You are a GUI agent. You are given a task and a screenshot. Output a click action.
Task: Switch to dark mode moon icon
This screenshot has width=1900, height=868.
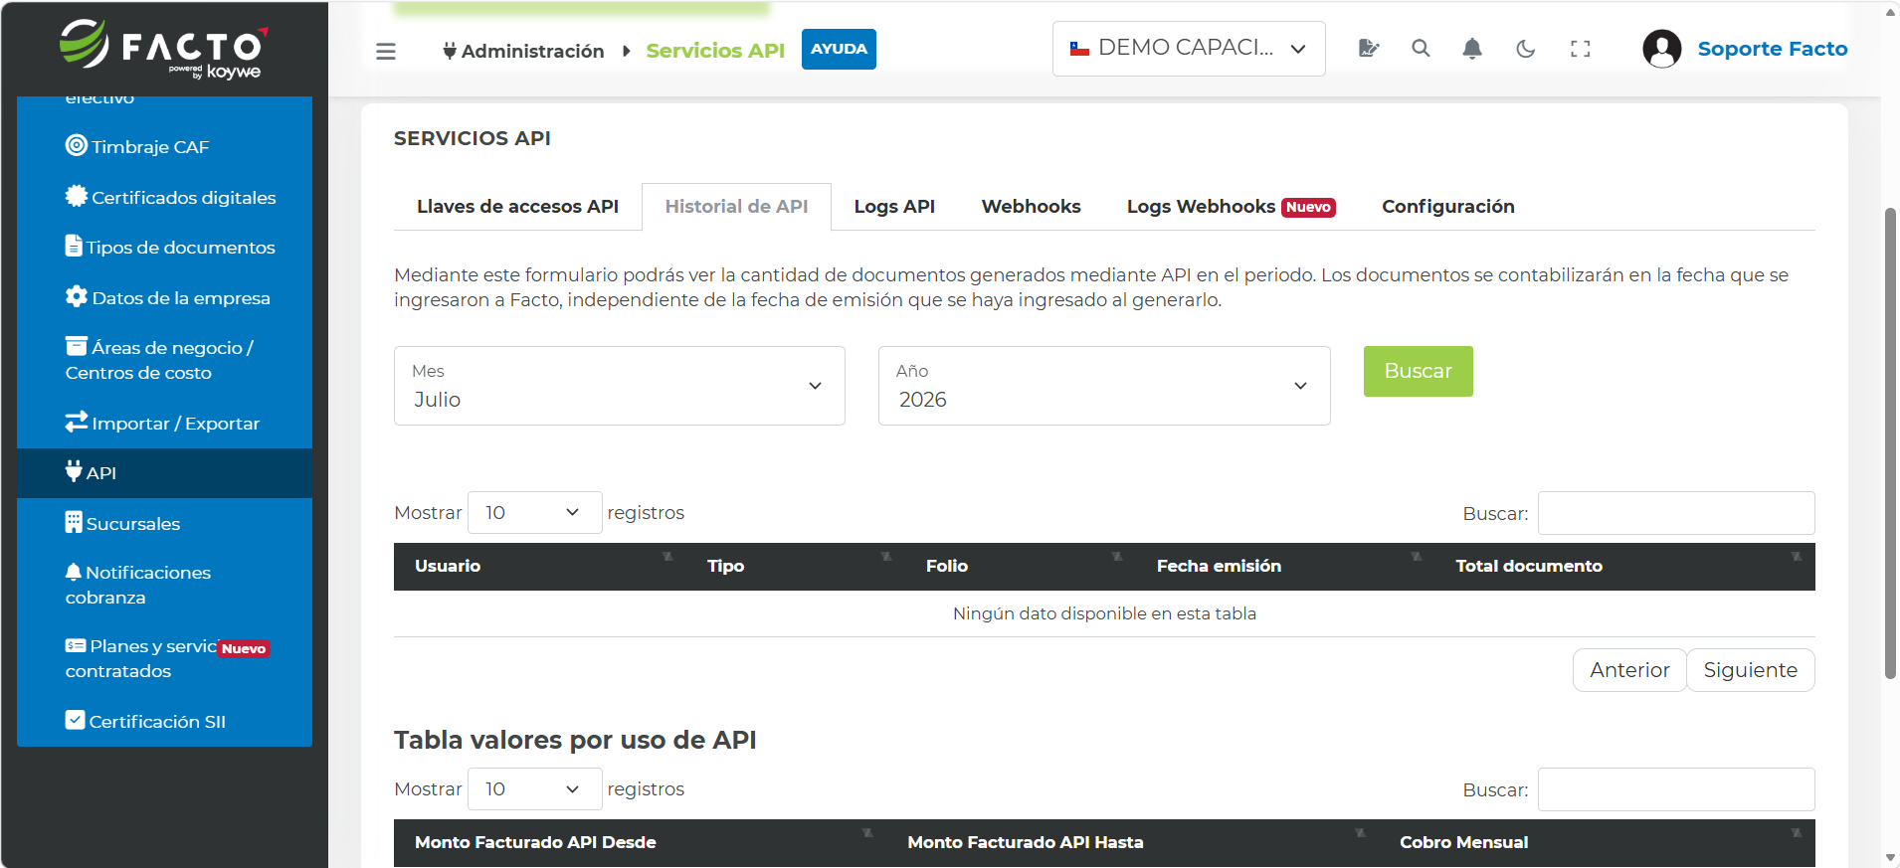pyautogui.click(x=1525, y=49)
